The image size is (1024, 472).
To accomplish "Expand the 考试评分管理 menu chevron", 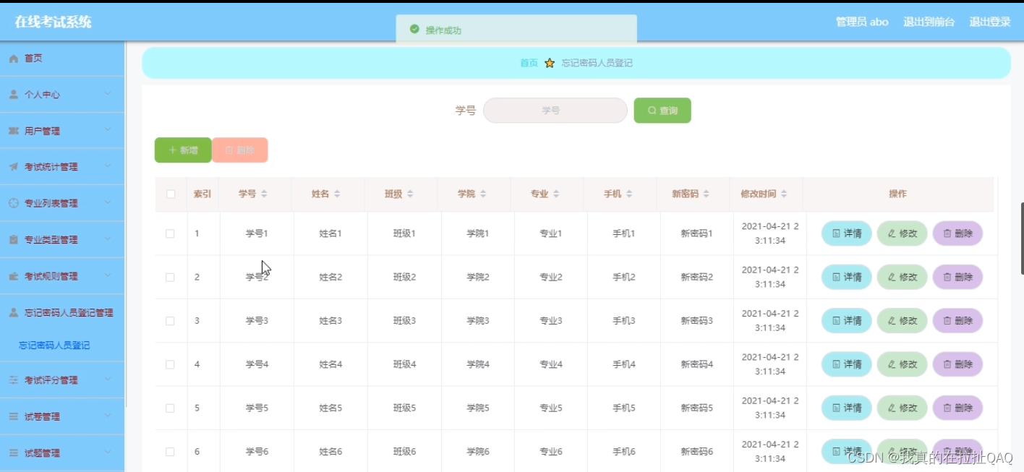I will click(108, 379).
